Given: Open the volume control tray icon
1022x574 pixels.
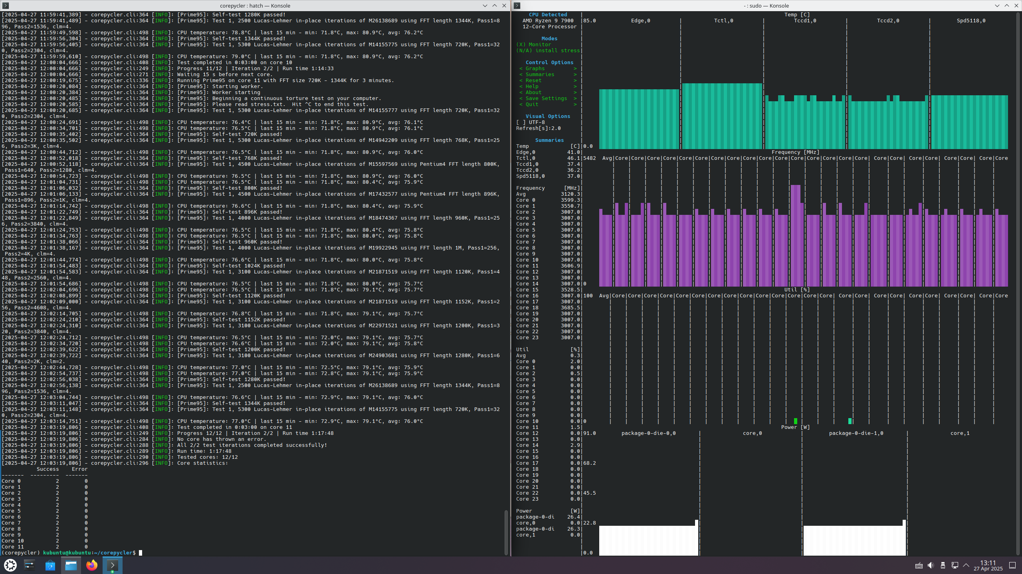Looking at the screenshot, I should click(931, 565).
